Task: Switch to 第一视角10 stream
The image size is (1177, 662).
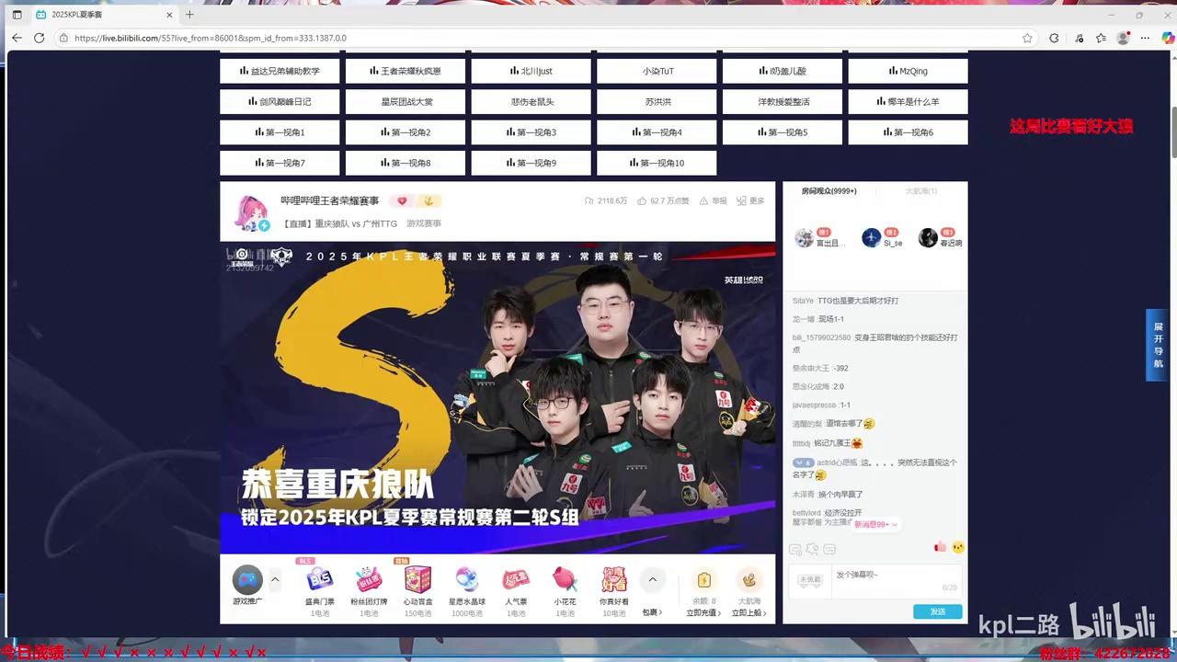Action: (657, 163)
